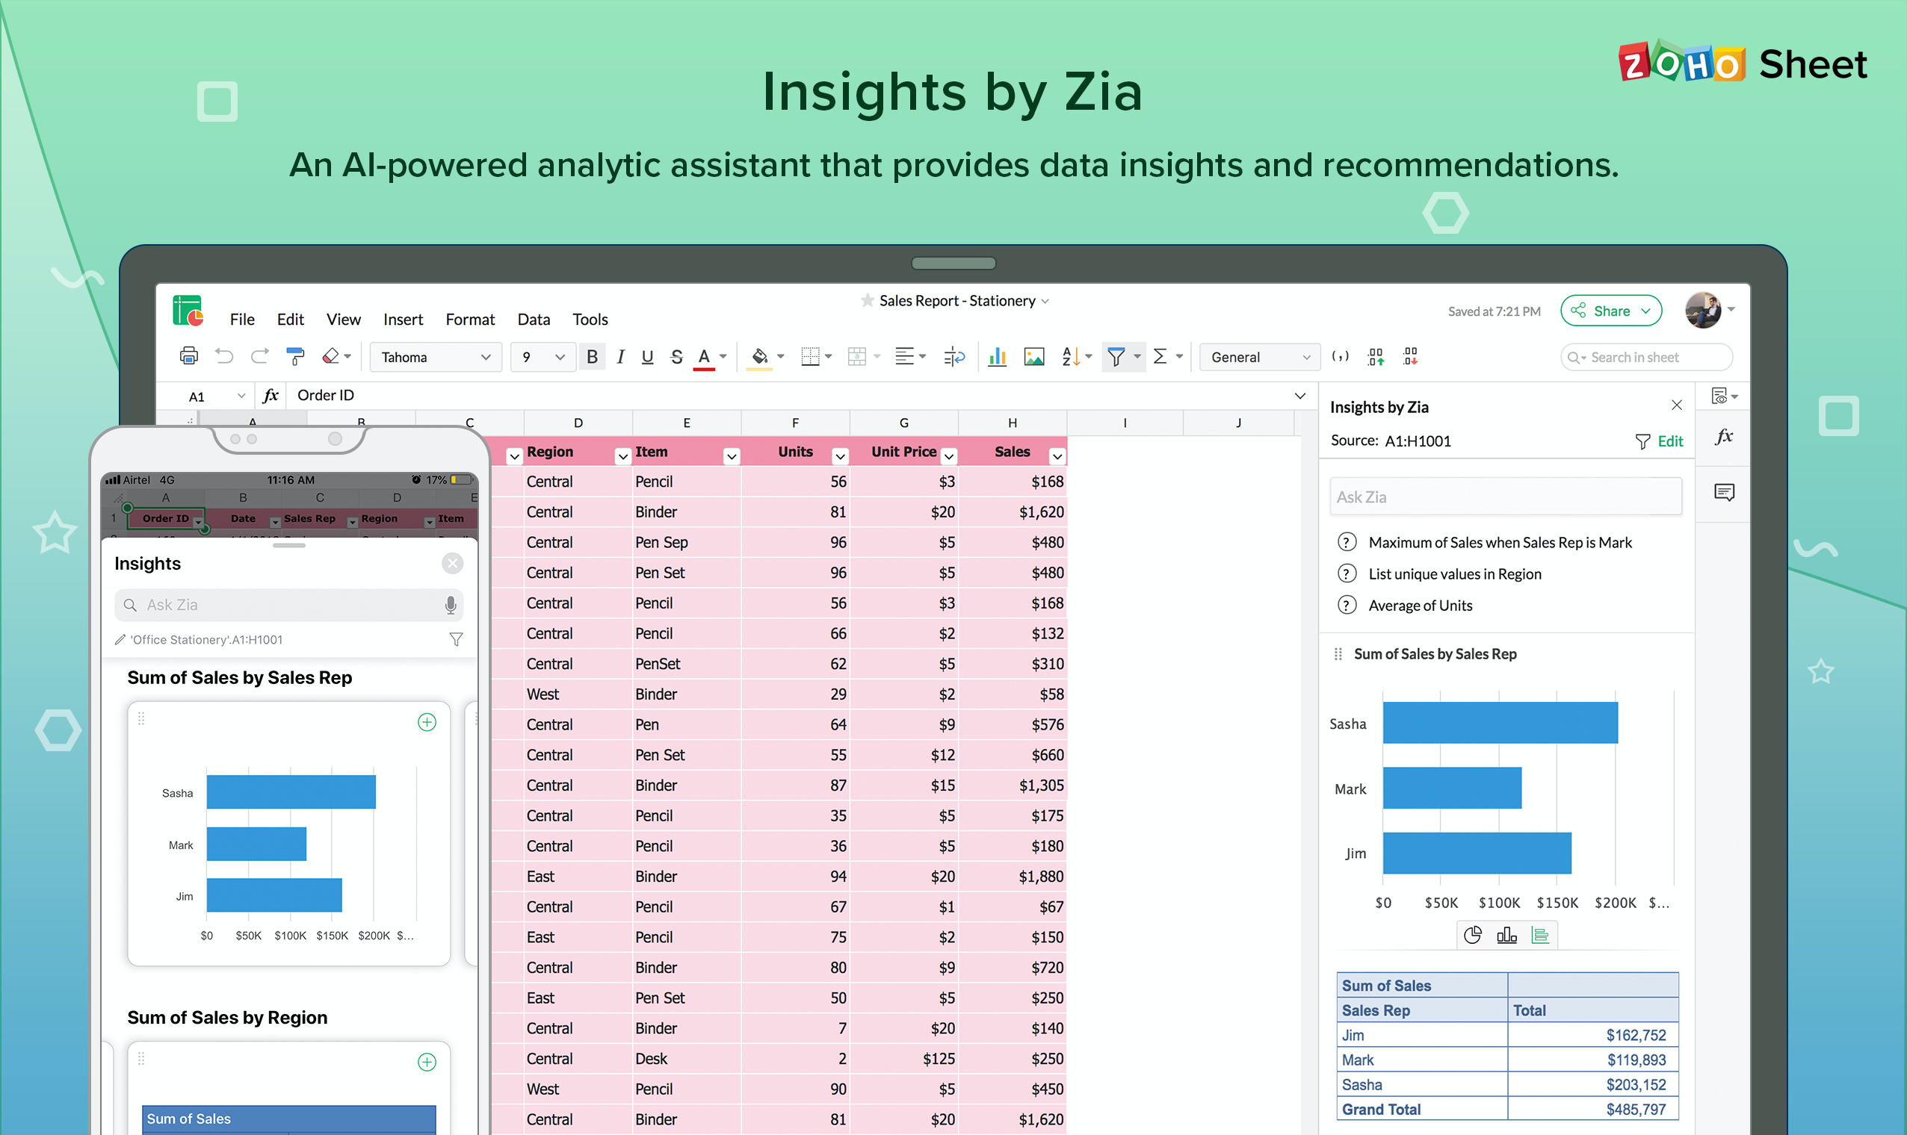This screenshot has height=1135, width=1907.
Task: Tap the microphone icon in mobile Ask Zia bar
Action: coord(451,604)
